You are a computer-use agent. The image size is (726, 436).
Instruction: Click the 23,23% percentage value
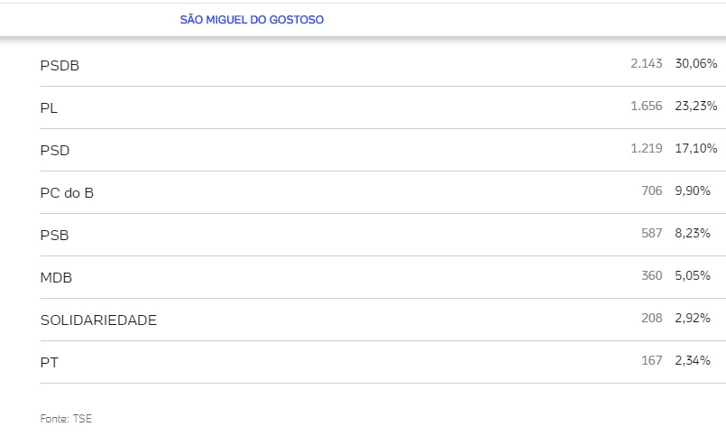(x=695, y=107)
